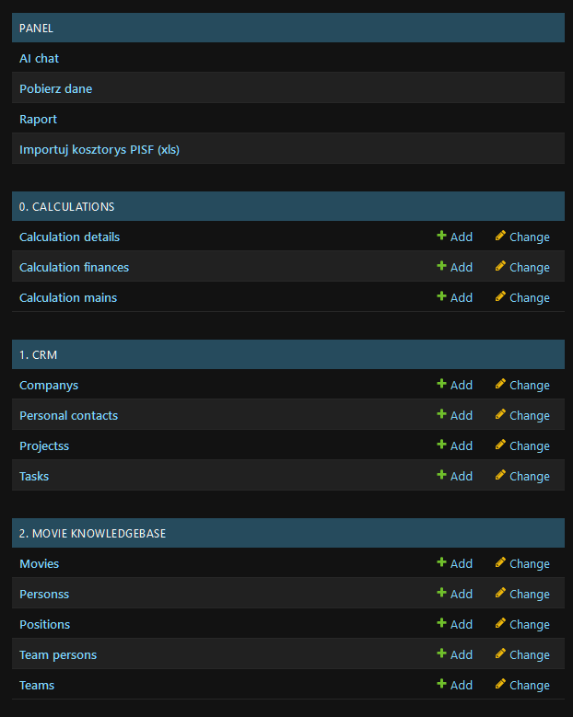Open the Raport link
The image size is (573, 717).
point(38,120)
